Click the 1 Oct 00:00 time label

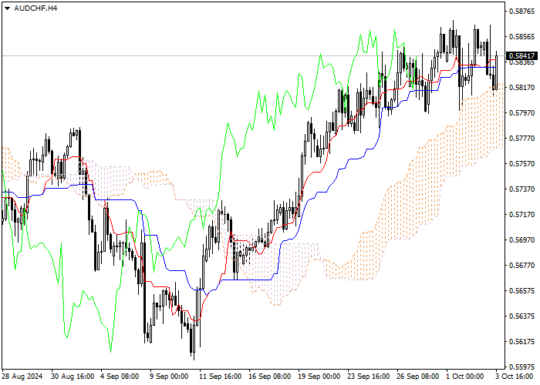click(465, 377)
